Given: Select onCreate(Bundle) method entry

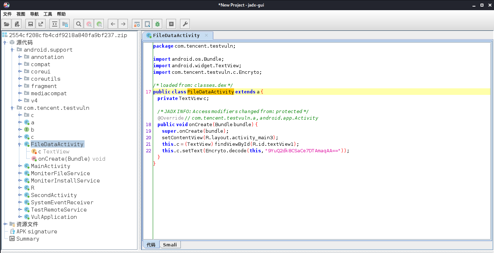Looking at the screenshot, I should pos(71,159).
